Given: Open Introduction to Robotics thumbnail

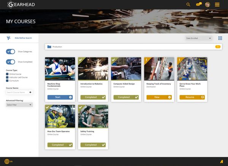Looking at the screenshot, I should click(93, 69).
